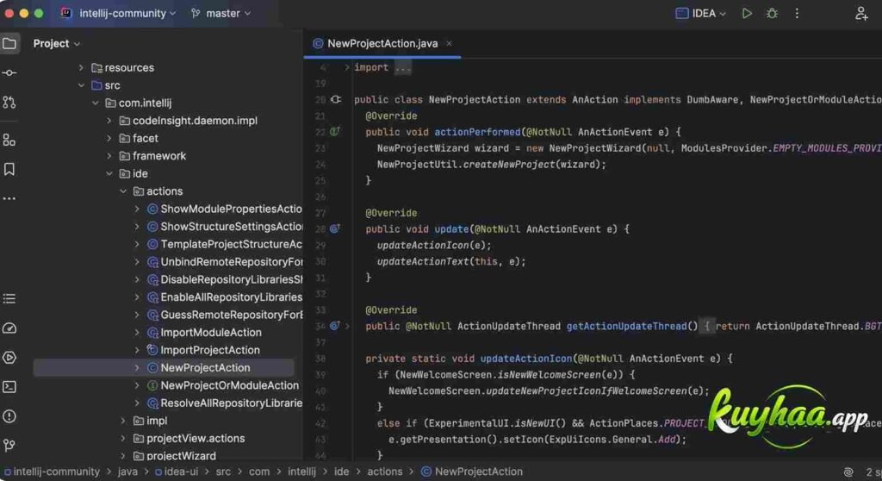Switch to the NewProjectAction.java tab
Image resolution: width=882 pixels, height=481 pixels.
coord(382,43)
